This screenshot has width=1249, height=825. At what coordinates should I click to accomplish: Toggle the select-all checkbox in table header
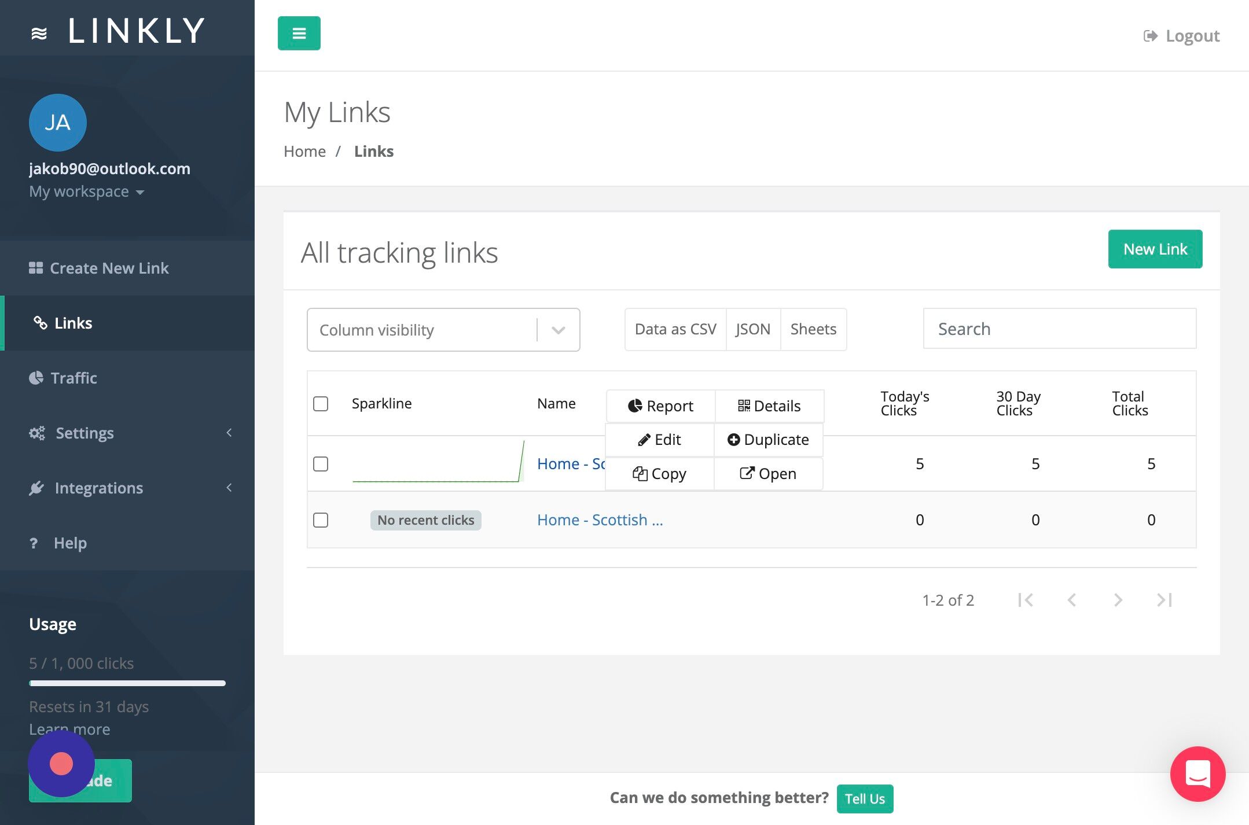321,404
